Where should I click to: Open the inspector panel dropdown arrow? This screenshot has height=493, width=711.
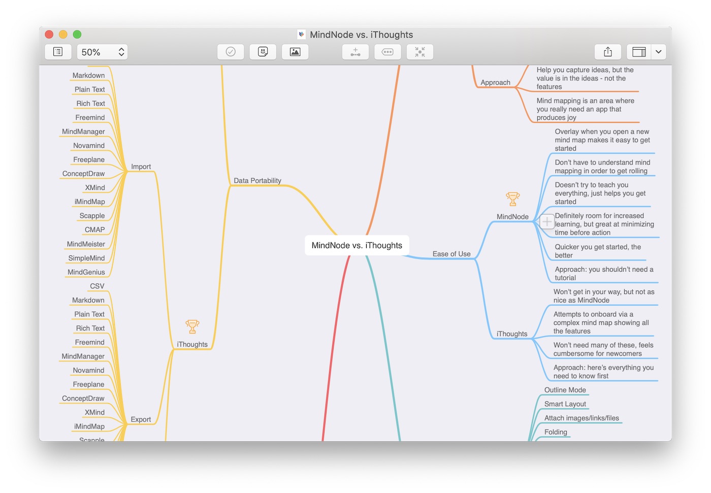tap(659, 52)
